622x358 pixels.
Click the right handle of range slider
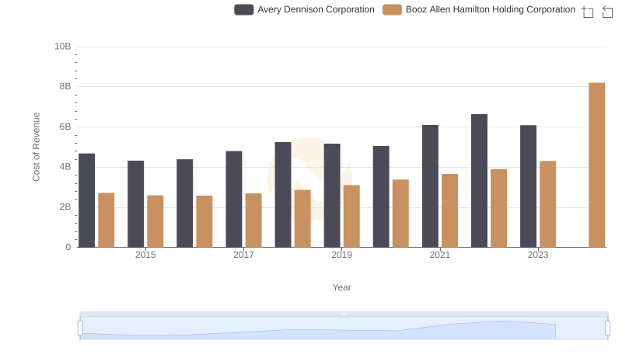tap(608, 328)
